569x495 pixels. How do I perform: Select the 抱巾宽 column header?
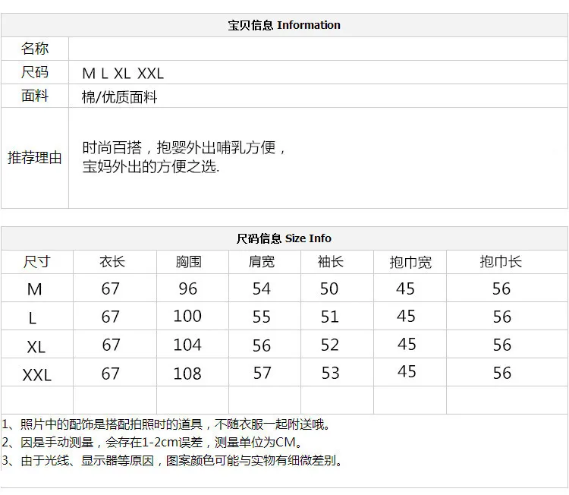point(410,262)
